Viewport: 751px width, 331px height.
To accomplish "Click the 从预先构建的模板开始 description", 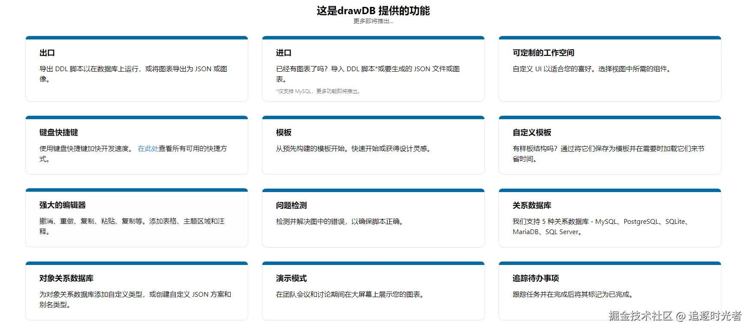I will (x=354, y=148).
